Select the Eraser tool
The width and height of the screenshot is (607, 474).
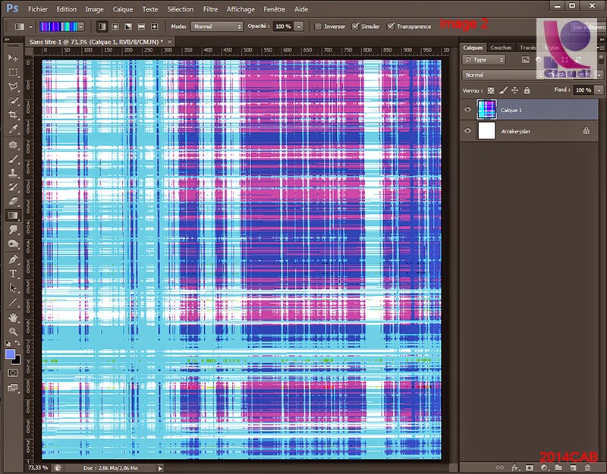click(x=13, y=201)
